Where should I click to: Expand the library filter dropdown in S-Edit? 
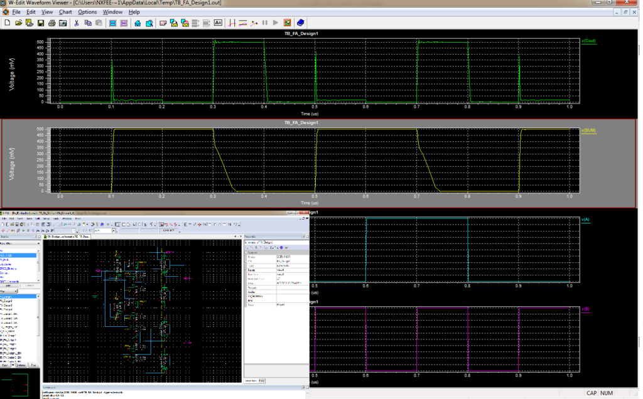click(38, 243)
